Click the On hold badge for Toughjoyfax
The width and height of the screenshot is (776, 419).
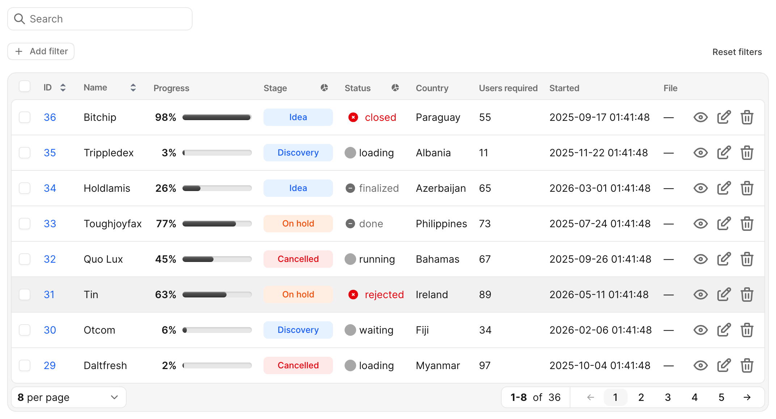point(298,224)
